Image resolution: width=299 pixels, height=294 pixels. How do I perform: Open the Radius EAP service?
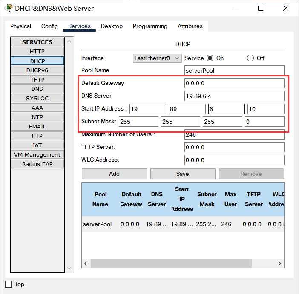point(37,164)
